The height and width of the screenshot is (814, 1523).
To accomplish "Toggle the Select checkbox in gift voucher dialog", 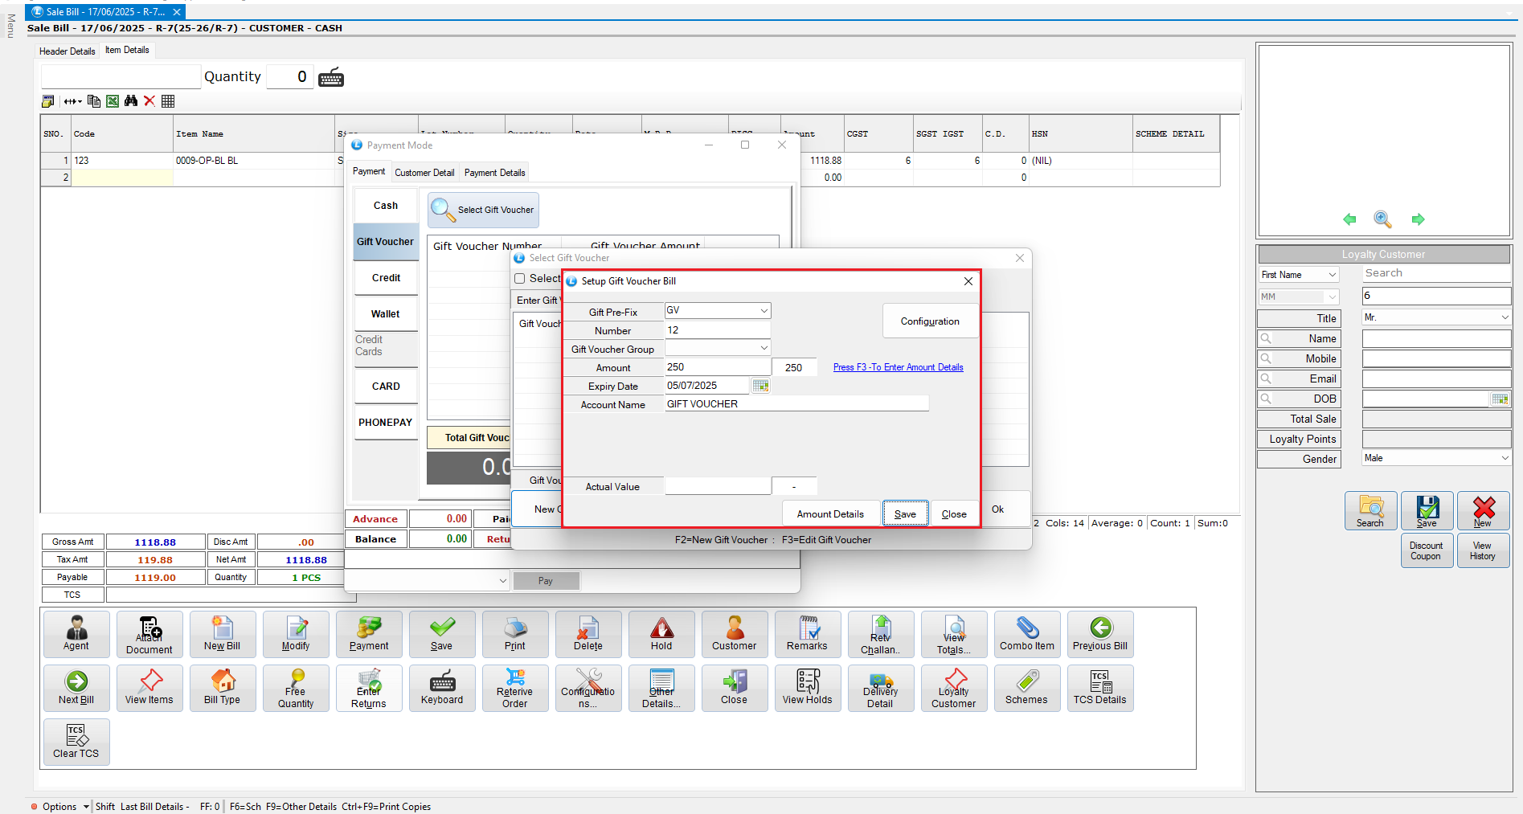I will tap(520, 279).
